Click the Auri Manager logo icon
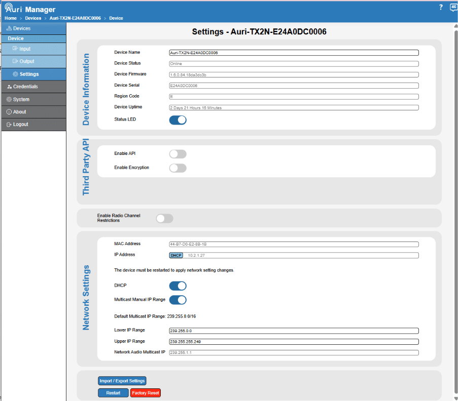The image size is (458, 401). tap(9, 7)
